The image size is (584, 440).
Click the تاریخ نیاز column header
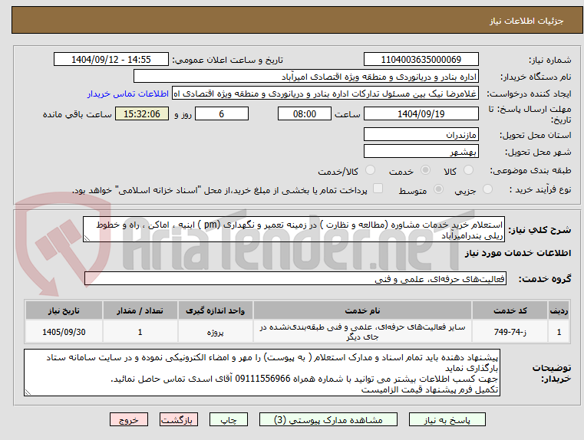click(64, 310)
